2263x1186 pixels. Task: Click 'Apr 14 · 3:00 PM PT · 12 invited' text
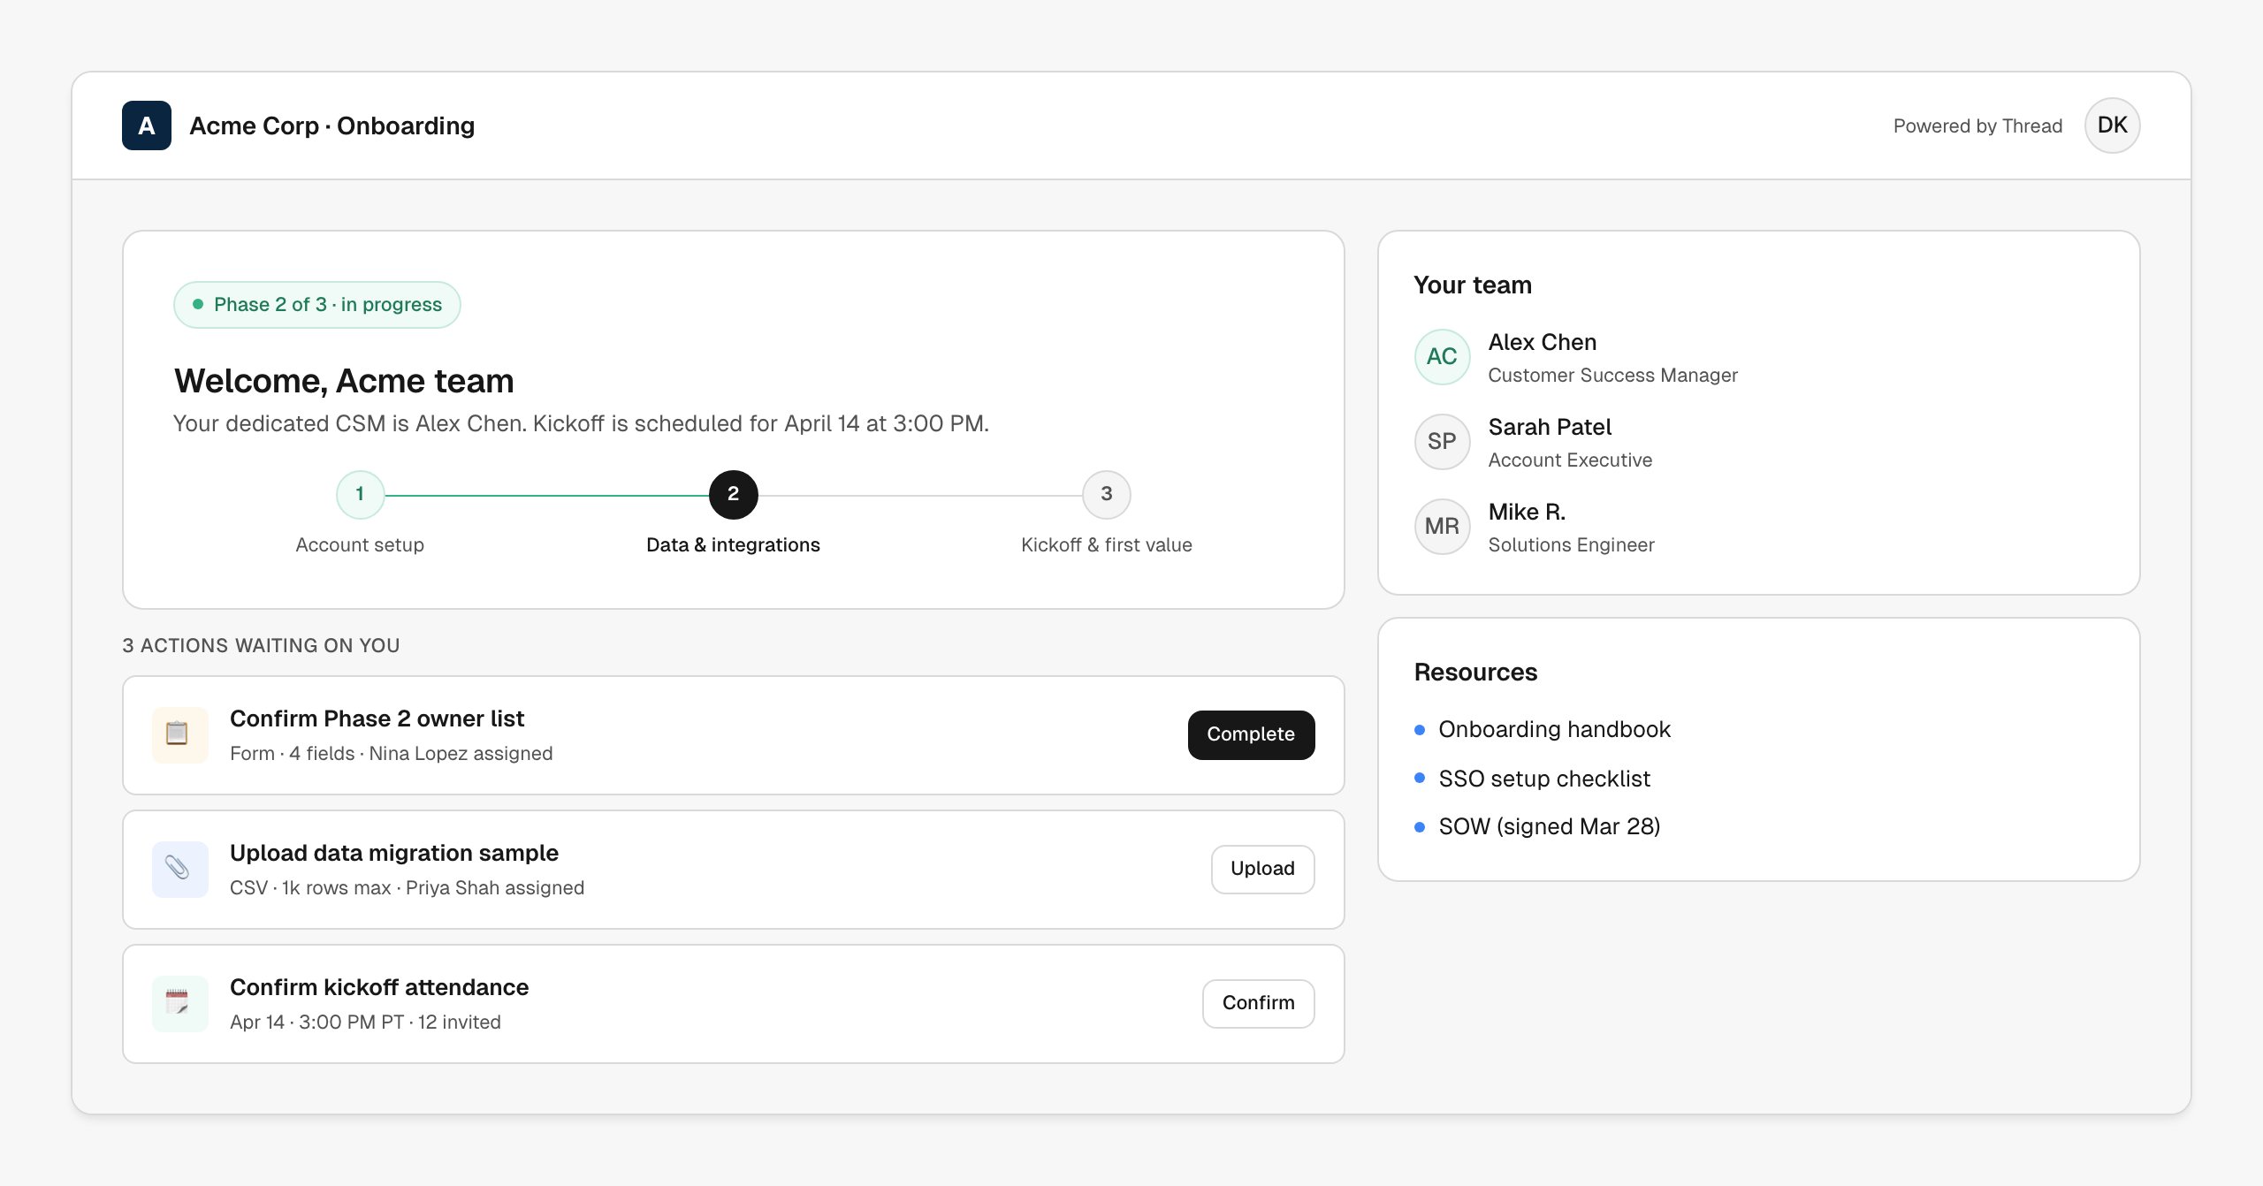point(365,1022)
